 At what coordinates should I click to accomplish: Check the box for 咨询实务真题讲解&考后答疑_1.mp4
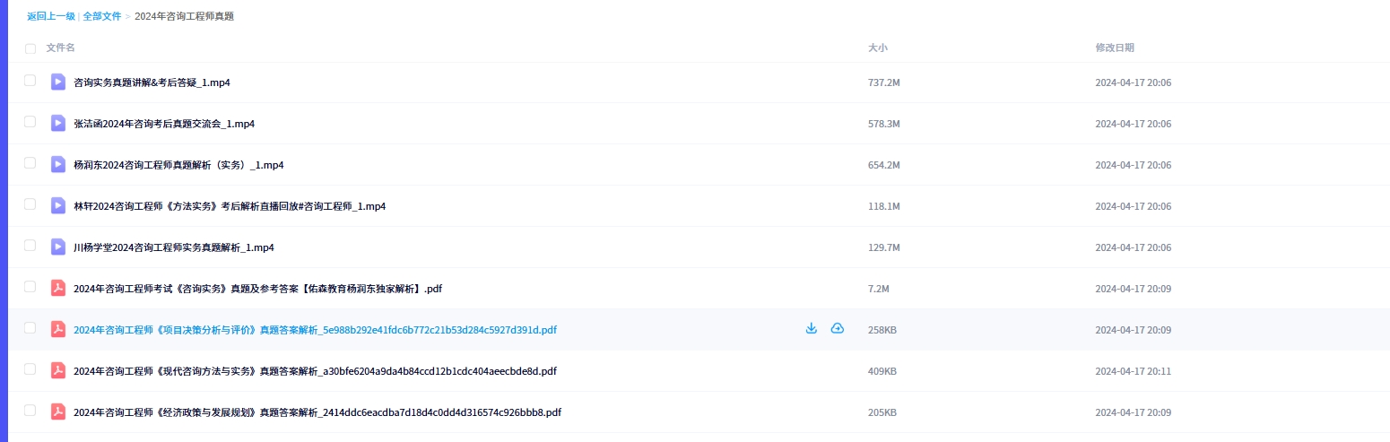pos(30,81)
